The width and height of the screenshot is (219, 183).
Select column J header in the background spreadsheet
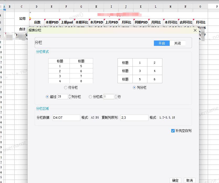tap(126, 7)
